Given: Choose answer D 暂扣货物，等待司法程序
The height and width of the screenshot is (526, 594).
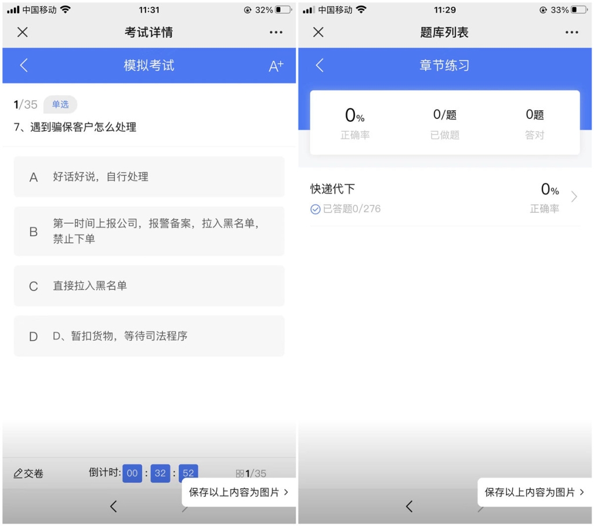Looking at the screenshot, I should pyautogui.click(x=149, y=336).
